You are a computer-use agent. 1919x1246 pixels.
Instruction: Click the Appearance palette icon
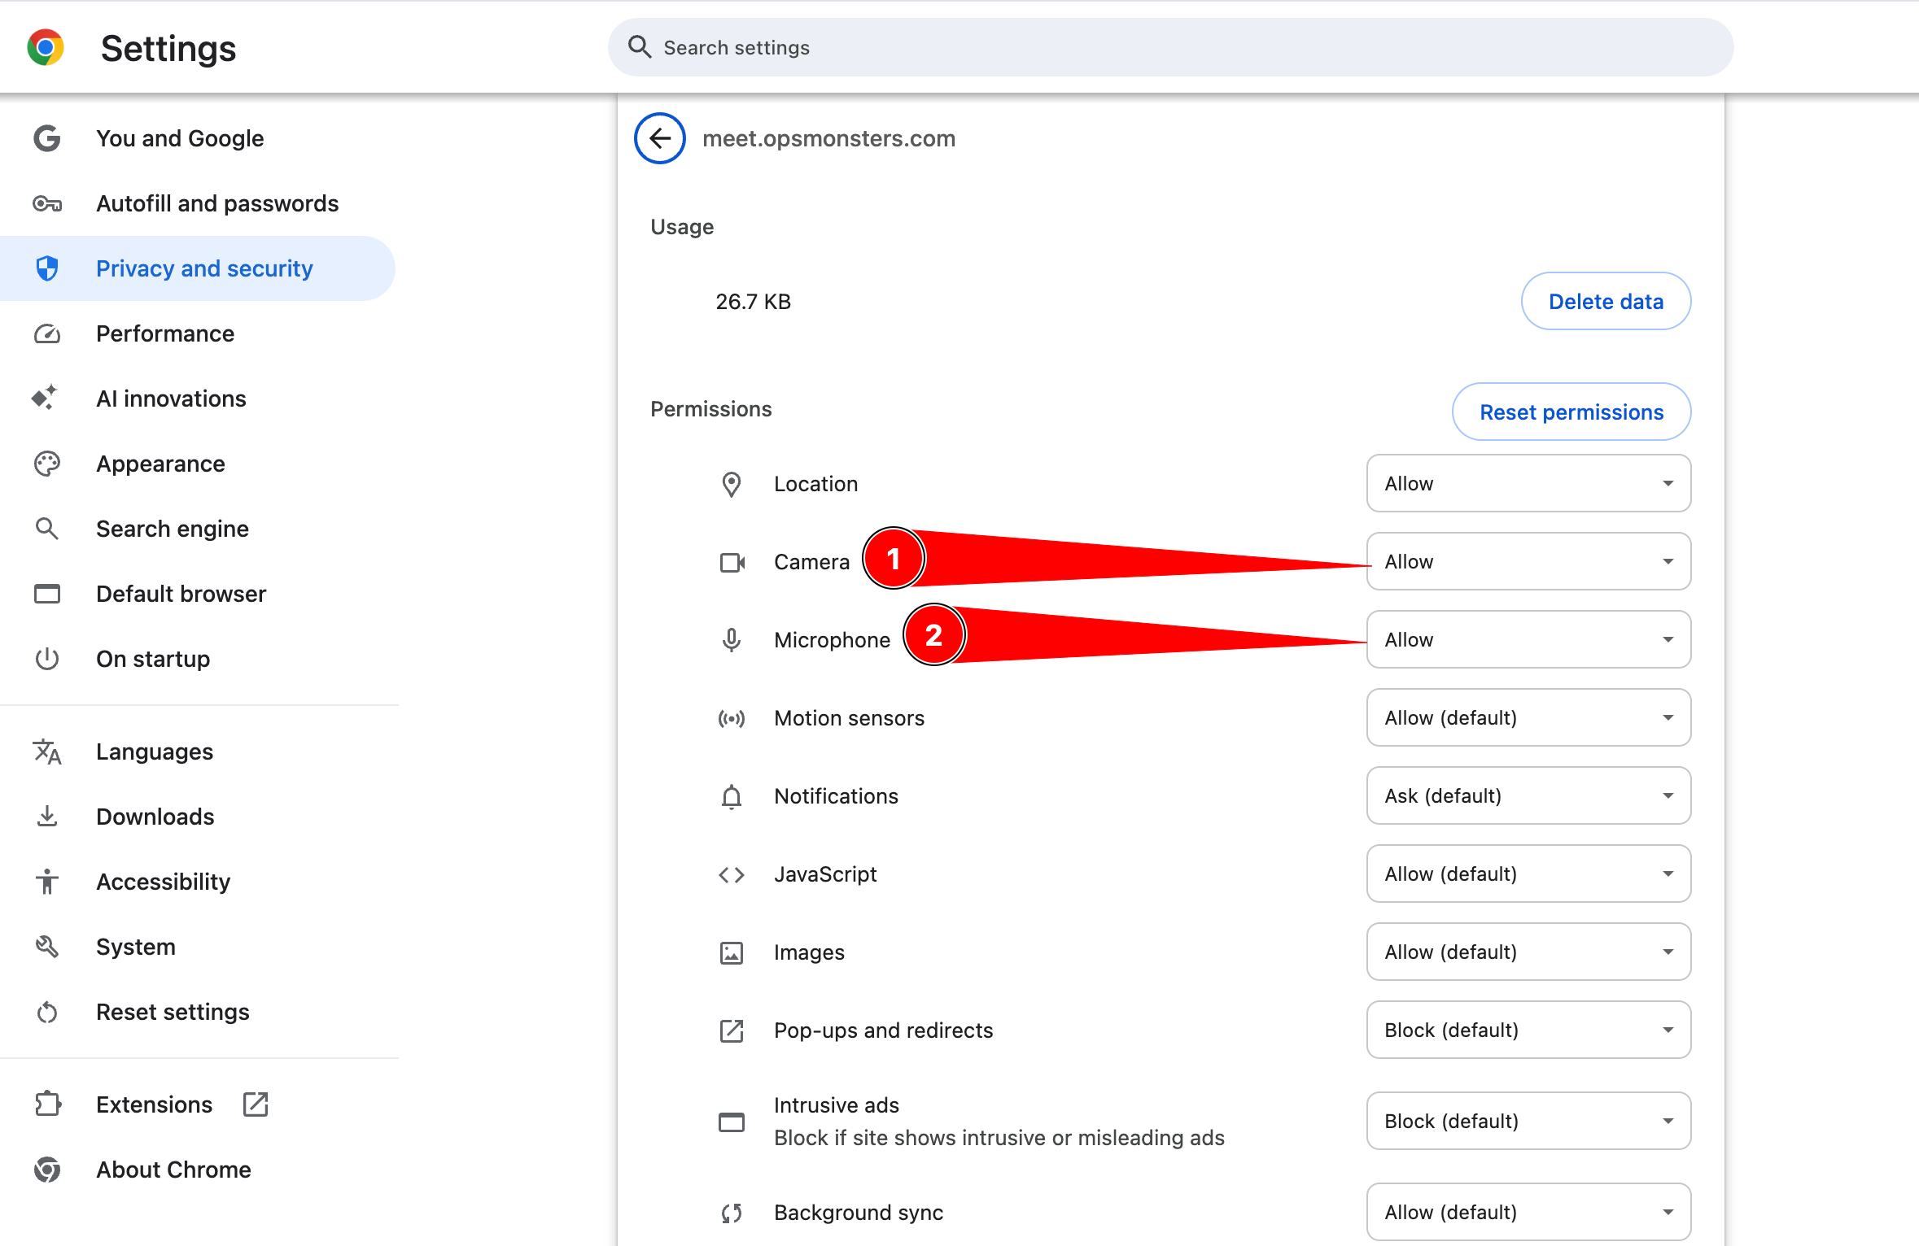(x=47, y=464)
